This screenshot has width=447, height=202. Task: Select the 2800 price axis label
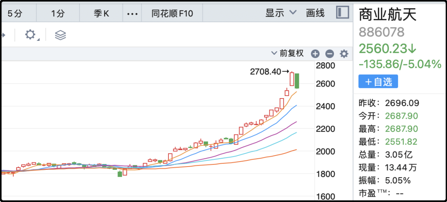click(326, 66)
